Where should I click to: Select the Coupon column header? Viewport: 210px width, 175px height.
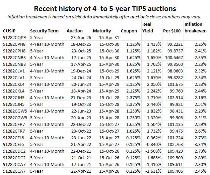[129, 31]
